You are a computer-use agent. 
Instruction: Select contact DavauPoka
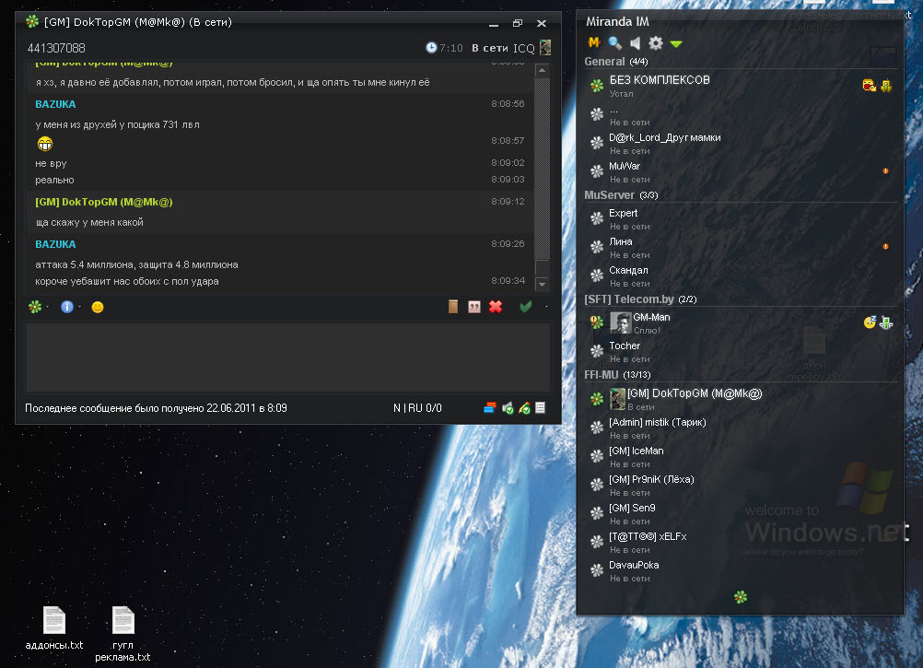[741, 571]
